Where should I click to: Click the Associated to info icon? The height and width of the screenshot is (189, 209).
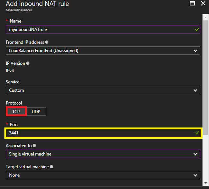point(34,146)
